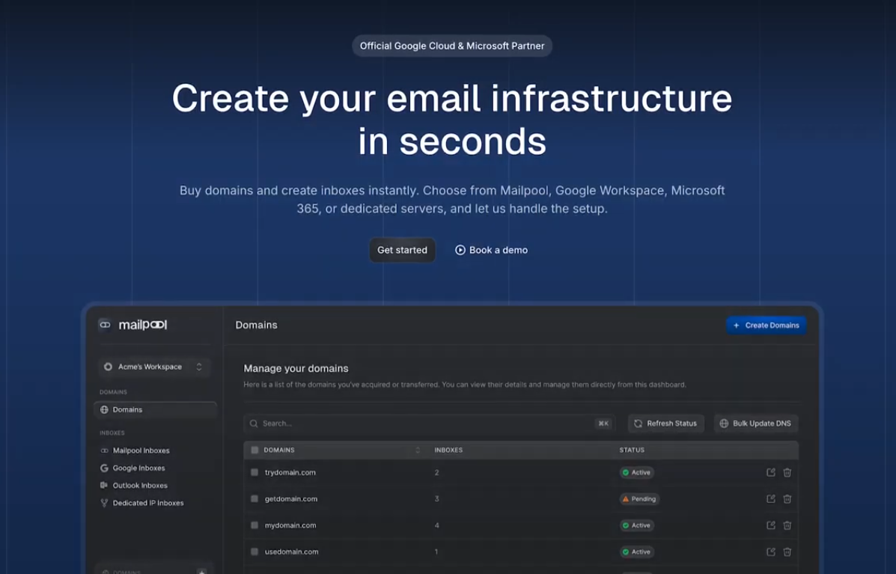This screenshot has width=896, height=574.
Task: Click the Get started button
Action: [x=402, y=250]
